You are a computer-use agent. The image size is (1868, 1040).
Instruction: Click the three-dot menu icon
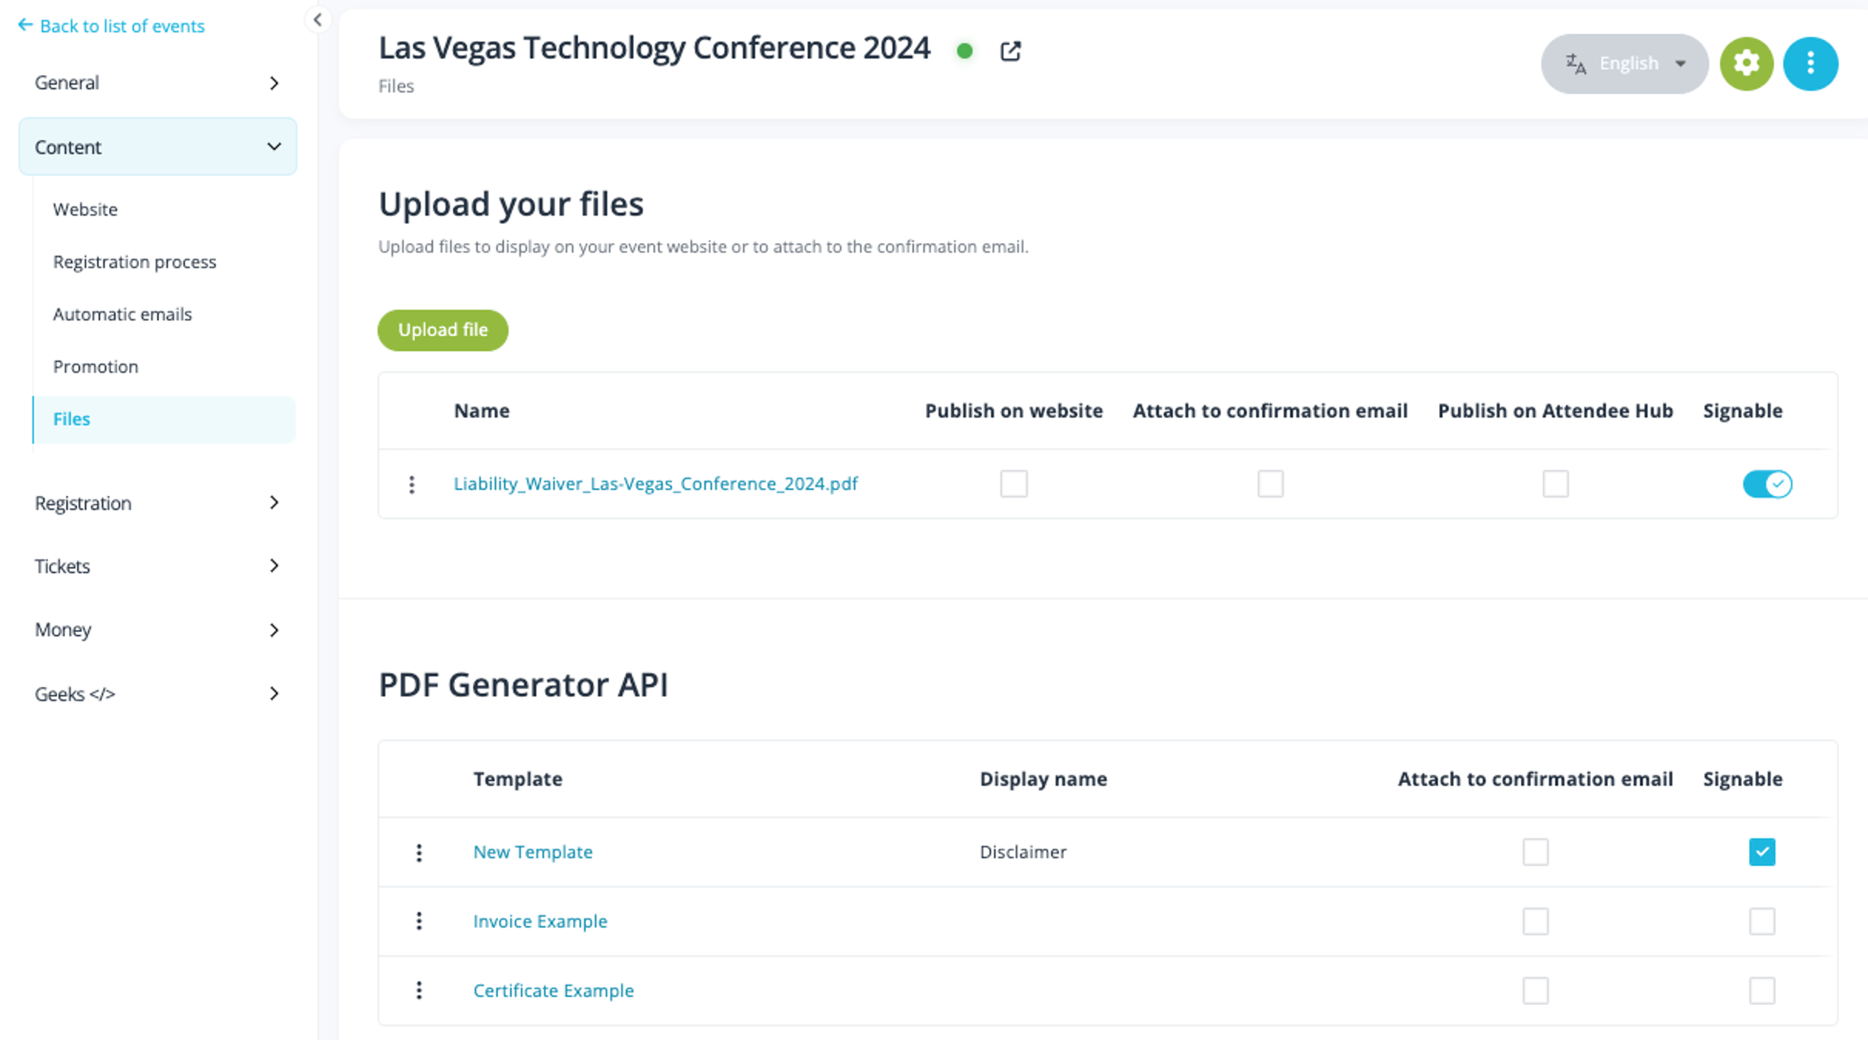point(1808,63)
